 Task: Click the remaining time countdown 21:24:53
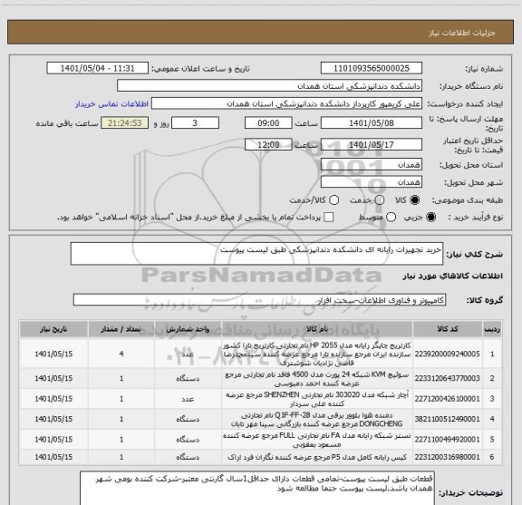(x=125, y=123)
